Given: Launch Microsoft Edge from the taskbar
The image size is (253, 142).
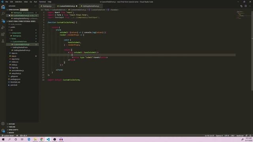Looking at the screenshot, I should click(x=29, y=139).
